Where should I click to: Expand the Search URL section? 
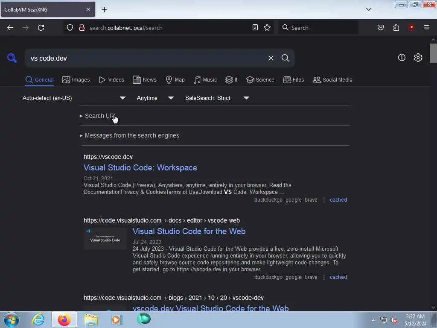98,116
